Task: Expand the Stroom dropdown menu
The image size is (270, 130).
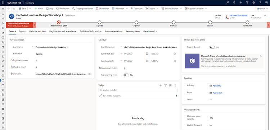Action: [x=157, y=9]
